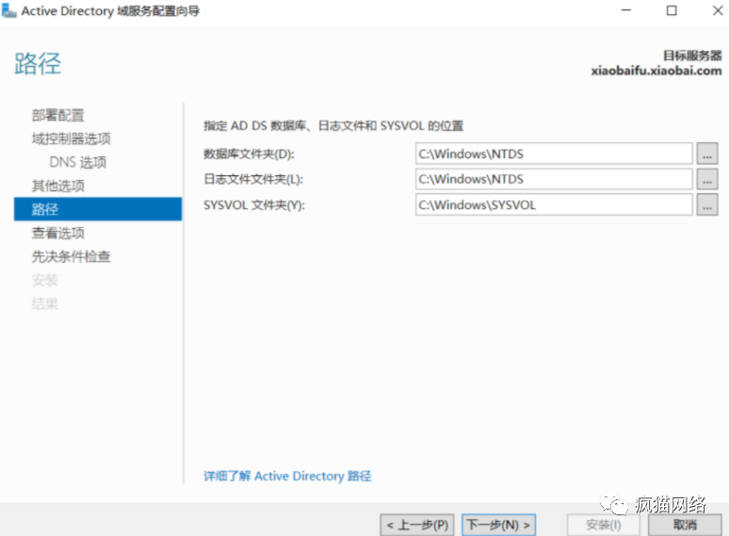The width and height of the screenshot is (729, 536).
Task: Maximize the configuration wizard window
Action: [x=672, y=10]
